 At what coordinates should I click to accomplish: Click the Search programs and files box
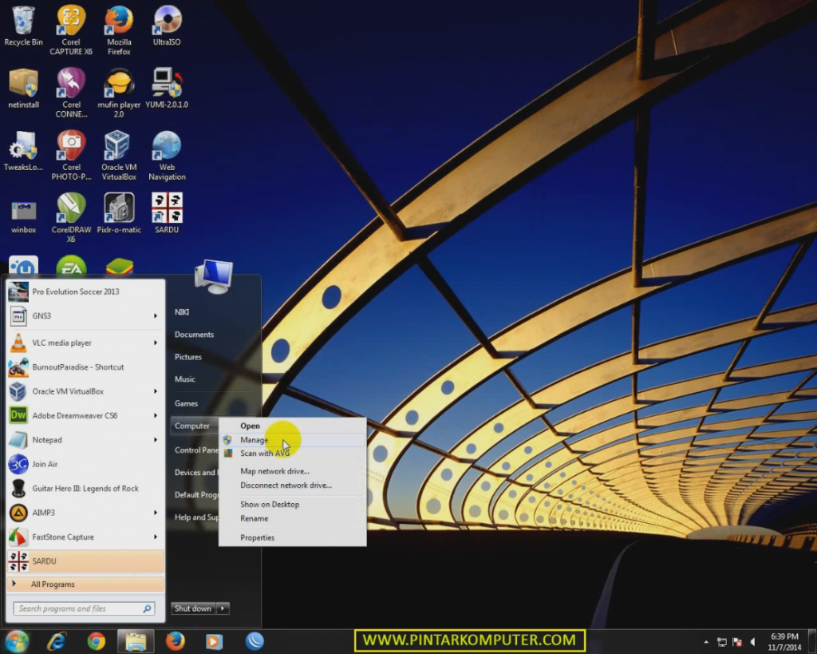point(84,608)
